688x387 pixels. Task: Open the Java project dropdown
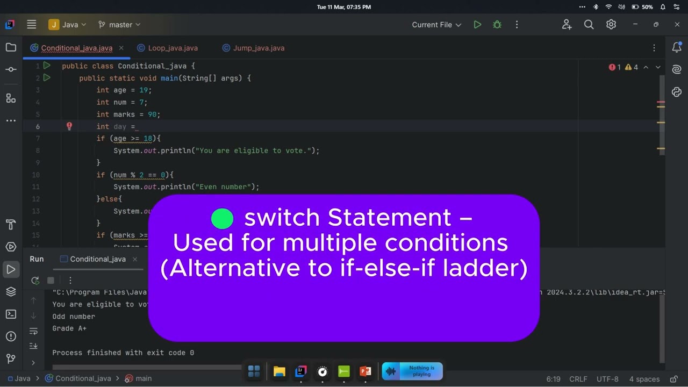coord(67,24)
